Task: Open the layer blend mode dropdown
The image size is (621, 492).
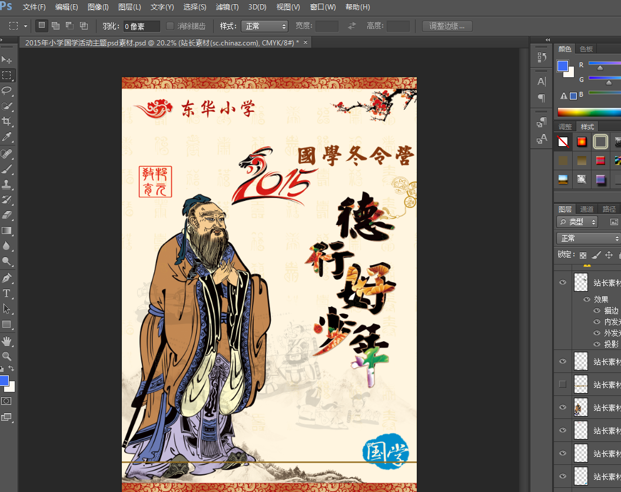Action: point(588,239)
